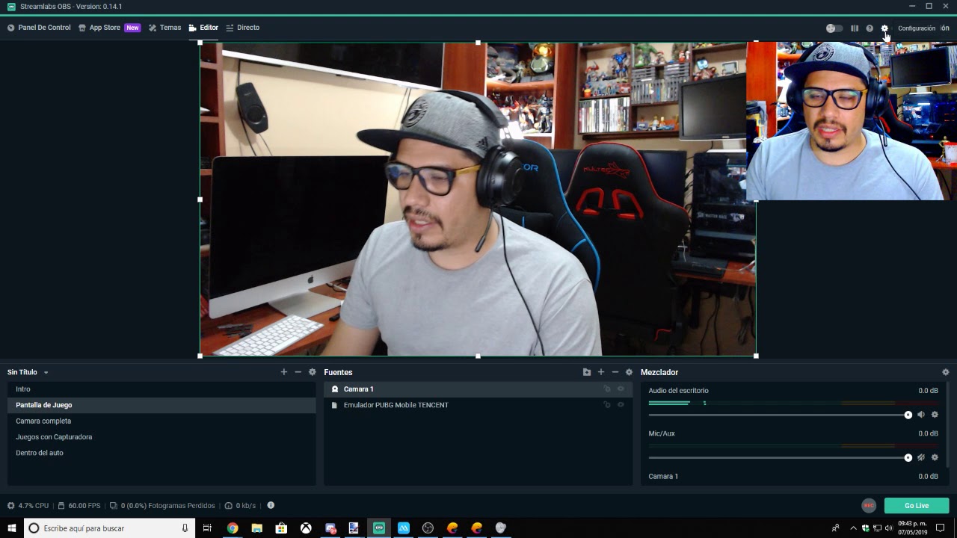Open the performance info icon in status bar
The height and width of the screenshot is (538, 957).
(271, 506)
